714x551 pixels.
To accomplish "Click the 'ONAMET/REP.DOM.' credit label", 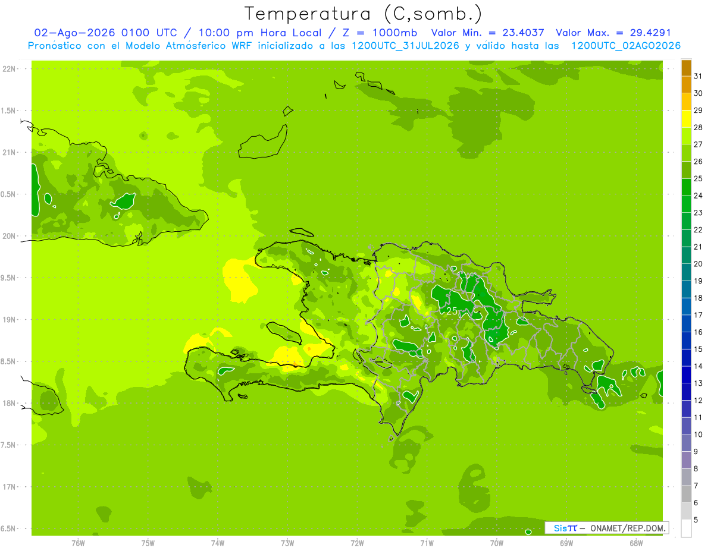I will 628,528.
